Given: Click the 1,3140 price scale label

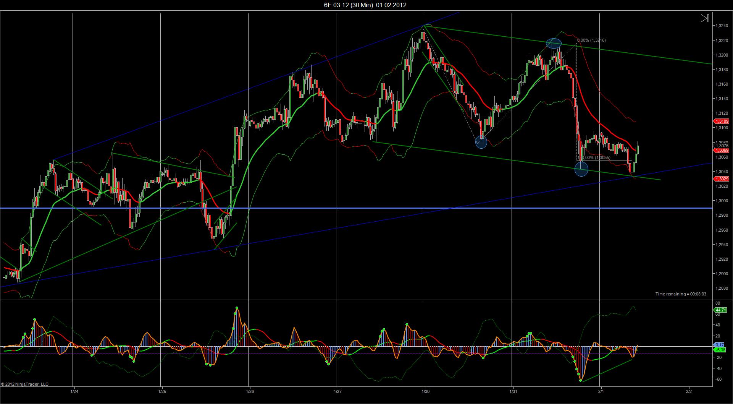Looking at the screenshot, I should 722,99.
